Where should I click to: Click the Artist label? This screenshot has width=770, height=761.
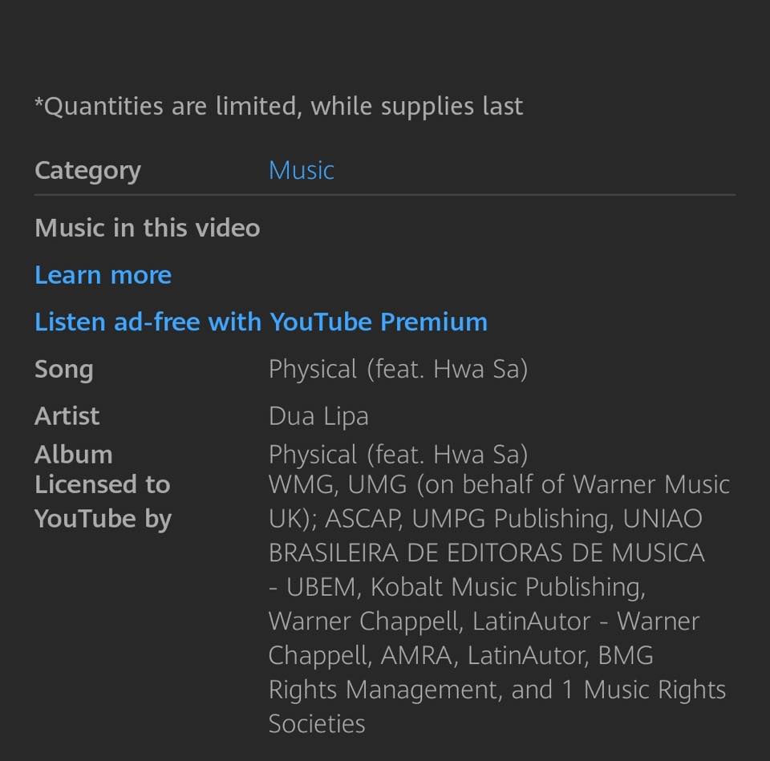point(67,416)
